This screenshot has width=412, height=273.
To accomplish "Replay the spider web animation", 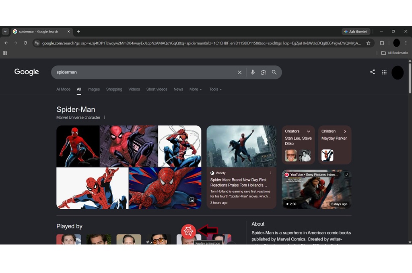I will coord(188,231).
